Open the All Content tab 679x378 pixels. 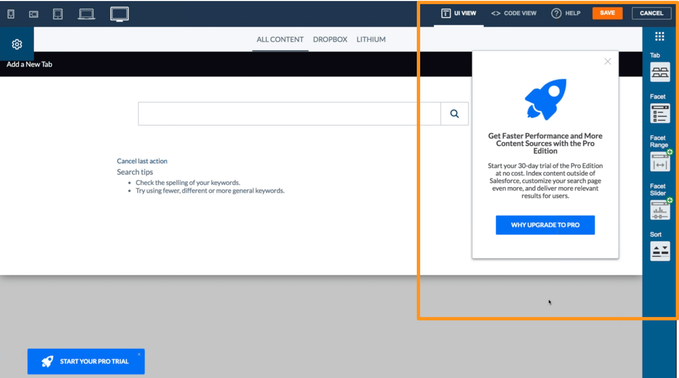[x=280, y=39]
